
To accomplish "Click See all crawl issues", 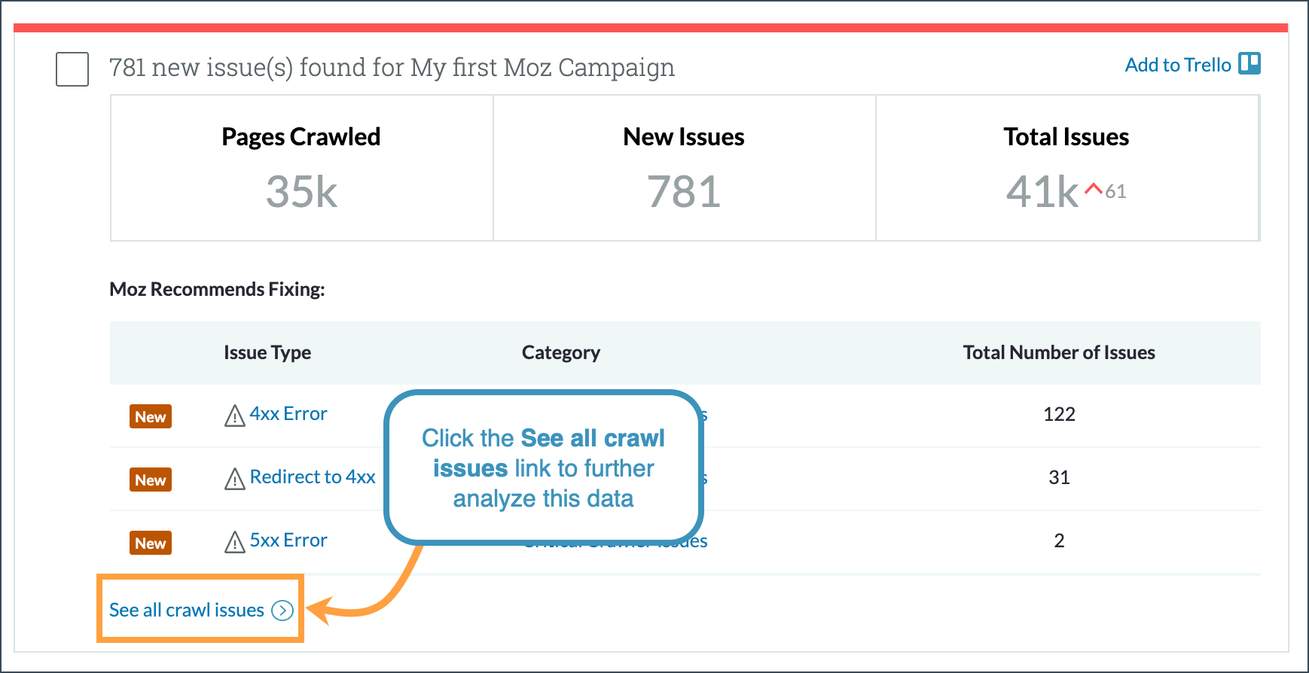I will click(x=185, y=610).
